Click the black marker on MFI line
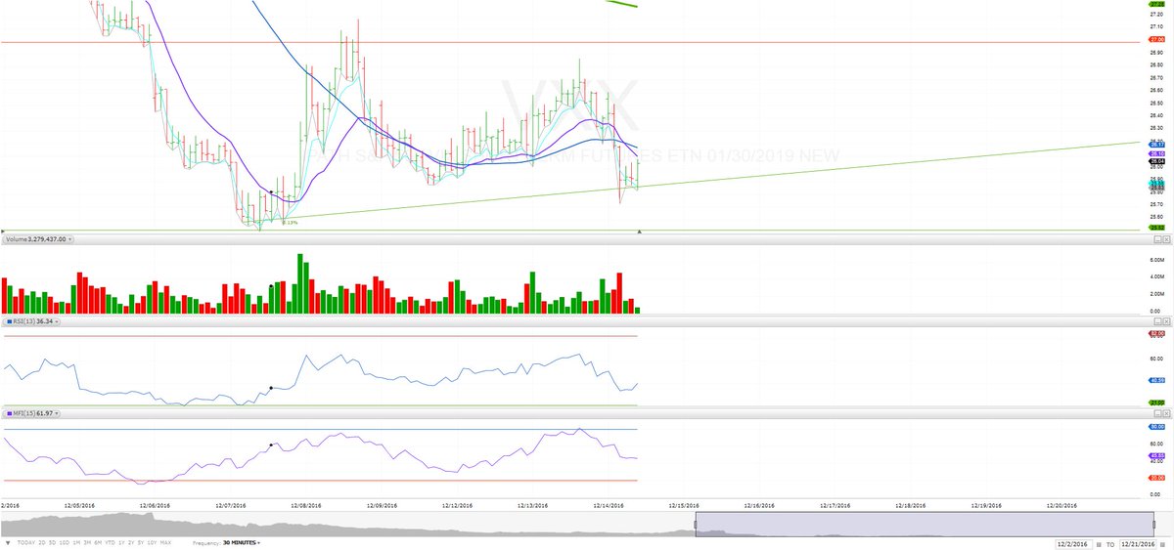Screen dimensions: 1174x550 (x=271, y=444)
